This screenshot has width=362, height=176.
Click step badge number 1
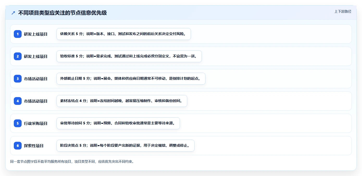pos(18,34)
